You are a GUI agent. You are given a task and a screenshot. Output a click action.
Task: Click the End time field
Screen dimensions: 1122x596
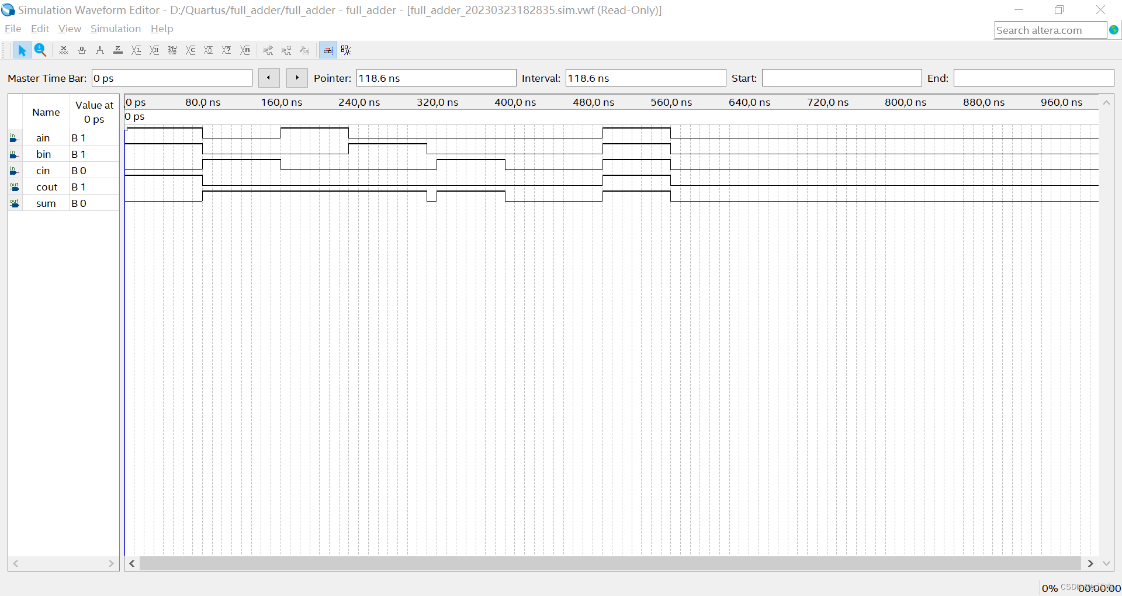coord(1034,78)
